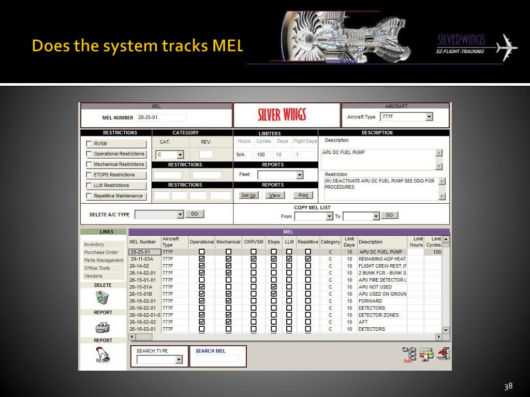Expand the Fleet dropdown under Reports
The height and width of the screenshot is (397, 530).
300,175
